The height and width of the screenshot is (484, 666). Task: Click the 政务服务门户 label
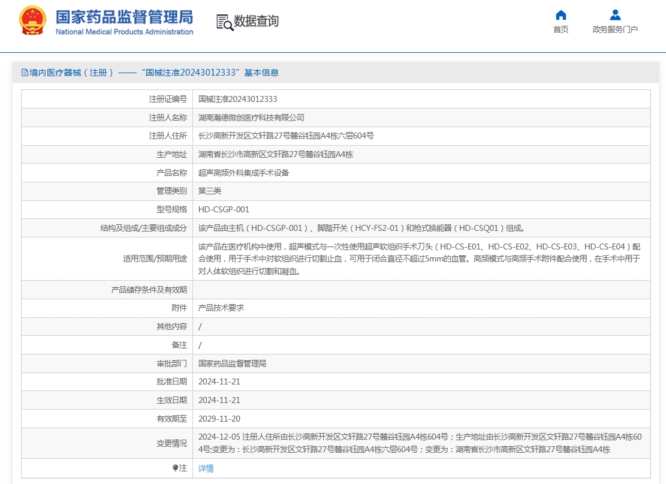point(615,29)
